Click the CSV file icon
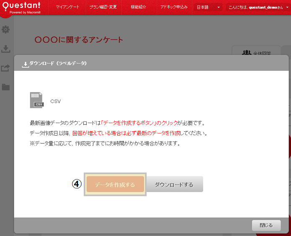 point(36,100)
